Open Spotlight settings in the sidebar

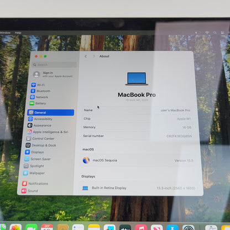pos(34,166)
